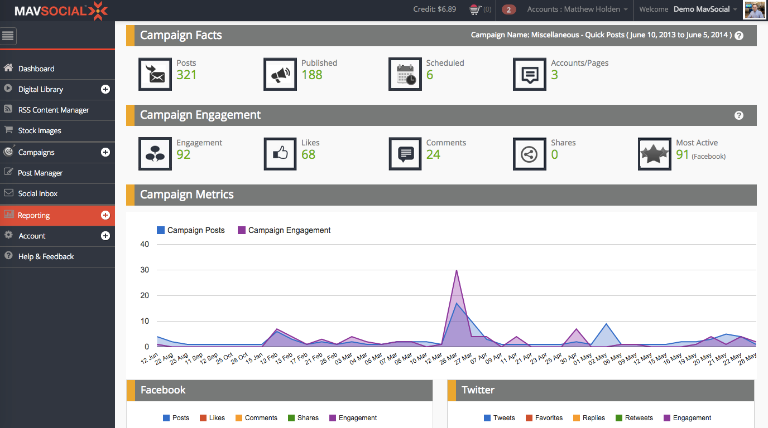The width and height of the screenshot is (768, 428).
Task: Toggle Campaign Posts series in chart legend
Action: click(x=191, y=230)
